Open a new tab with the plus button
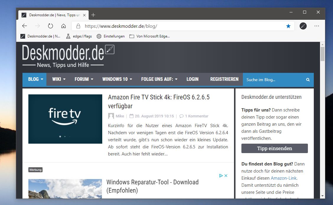 point(93,15)
